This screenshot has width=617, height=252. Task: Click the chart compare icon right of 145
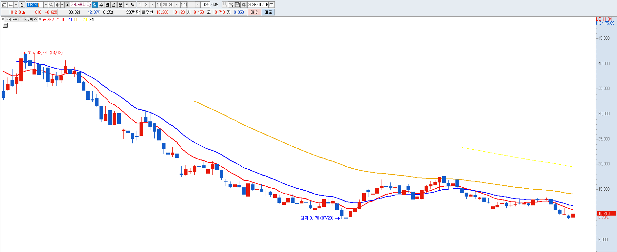pos(225,5)
